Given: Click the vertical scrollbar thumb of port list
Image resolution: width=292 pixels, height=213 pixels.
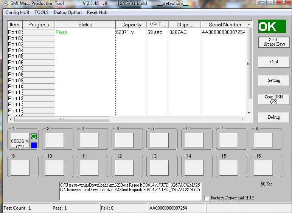Looking at the screenshot, I should coord(249,63).
